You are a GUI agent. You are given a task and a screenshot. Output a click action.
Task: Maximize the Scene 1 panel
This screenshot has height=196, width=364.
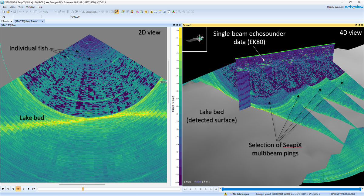356,25
